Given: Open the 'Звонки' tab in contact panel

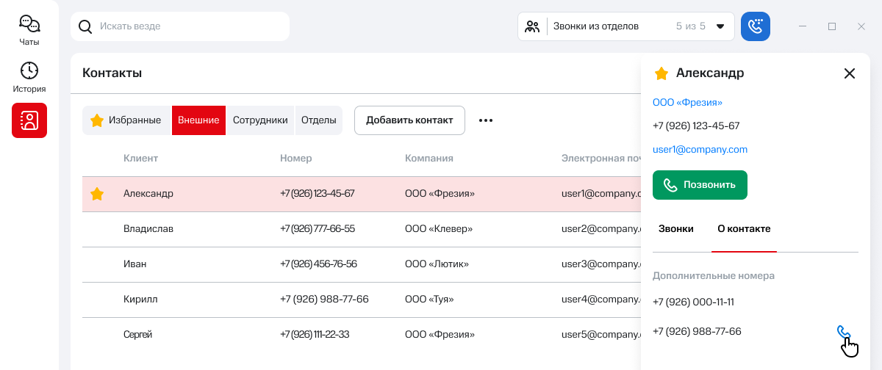Looking at the screenshot, I should (675, 229).
